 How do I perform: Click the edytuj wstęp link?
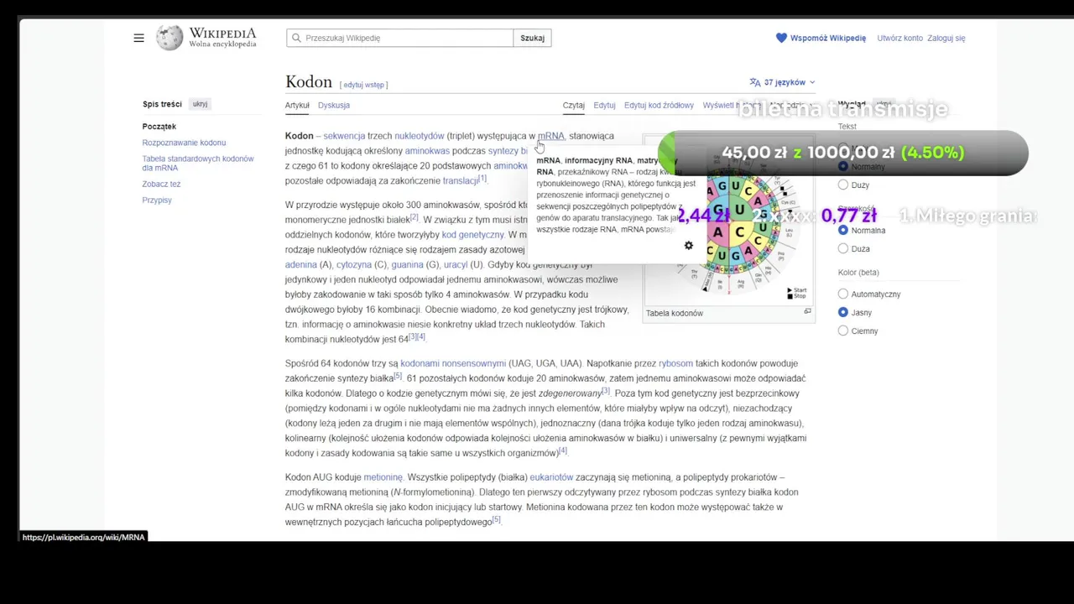(363, 85)
